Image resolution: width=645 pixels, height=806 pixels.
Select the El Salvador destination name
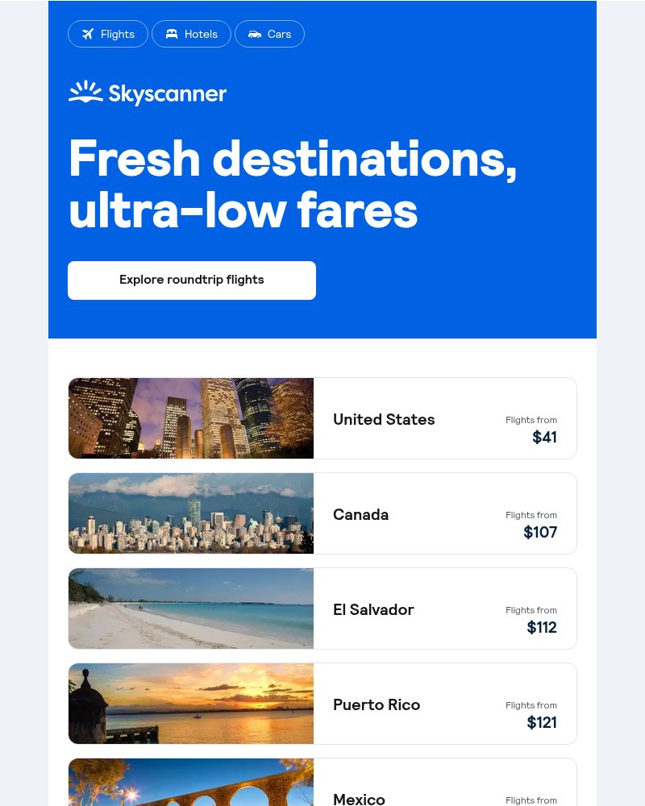point(373,609)
